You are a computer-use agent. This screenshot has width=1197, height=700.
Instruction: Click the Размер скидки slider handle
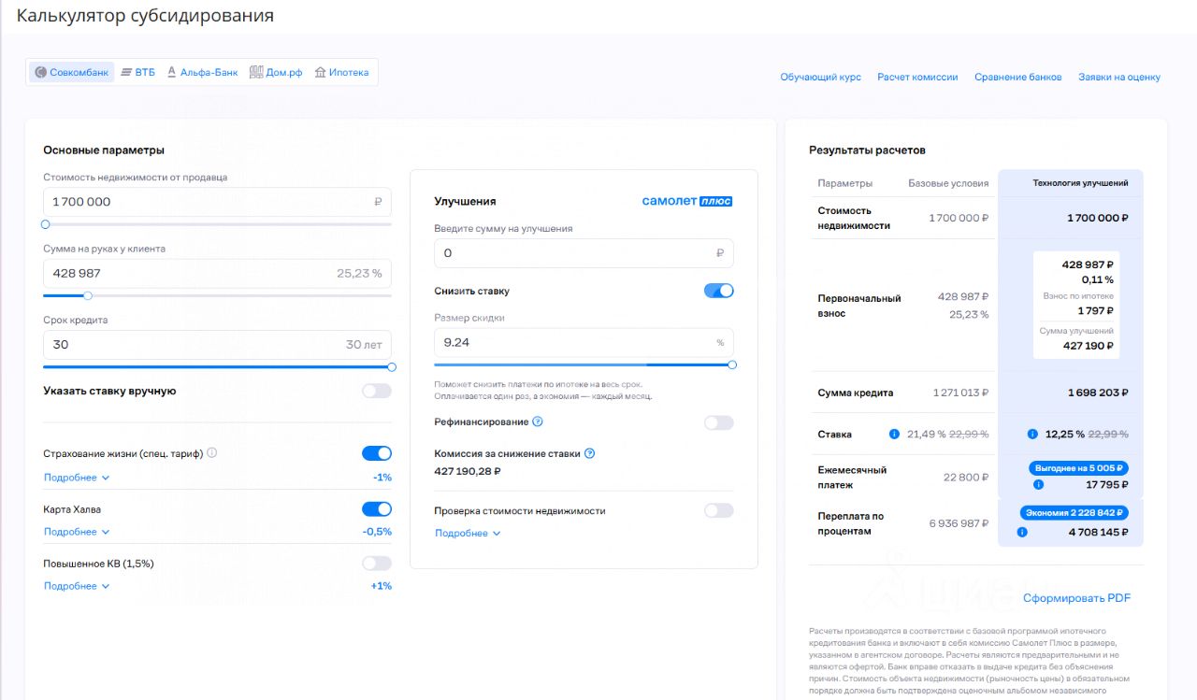pyautogui.click(x=732, y=364)
